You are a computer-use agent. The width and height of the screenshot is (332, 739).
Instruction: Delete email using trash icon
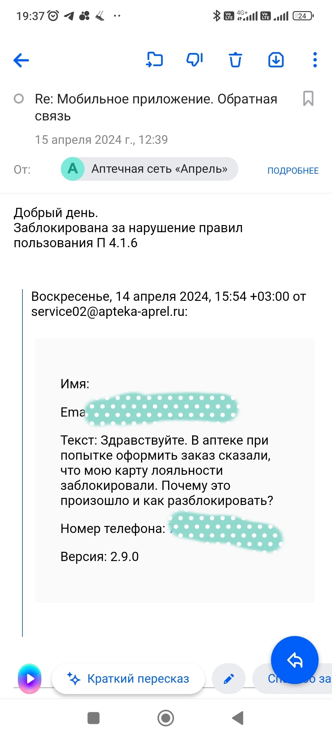[235, 60]
